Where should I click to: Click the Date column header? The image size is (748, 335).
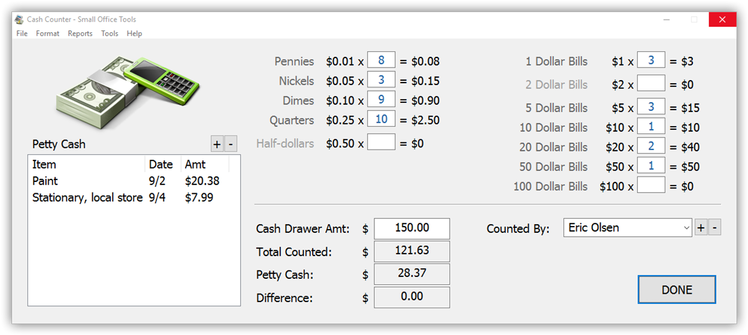(161, 165)
